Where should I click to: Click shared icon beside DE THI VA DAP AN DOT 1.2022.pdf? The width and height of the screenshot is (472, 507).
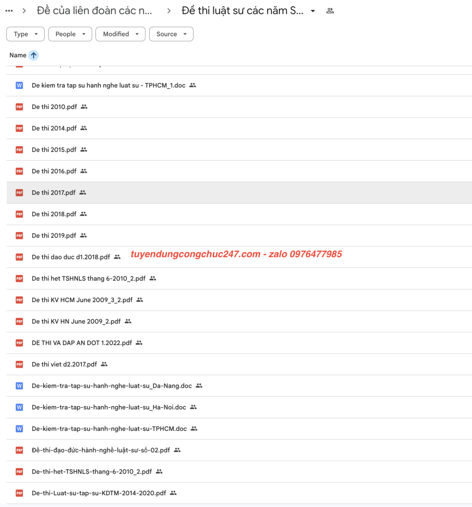(x=139, y=343)
